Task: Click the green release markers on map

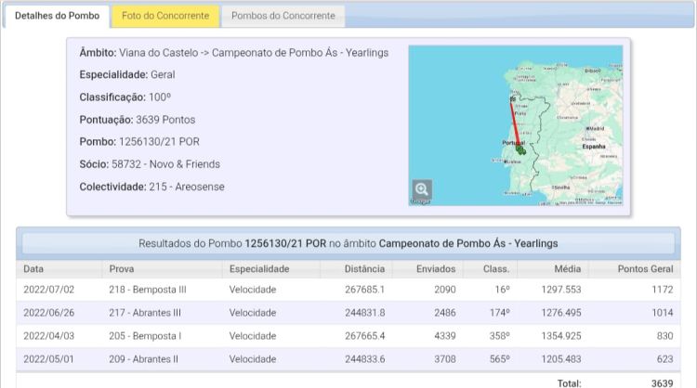Action: pyautogui.click(x=520, y=149)
